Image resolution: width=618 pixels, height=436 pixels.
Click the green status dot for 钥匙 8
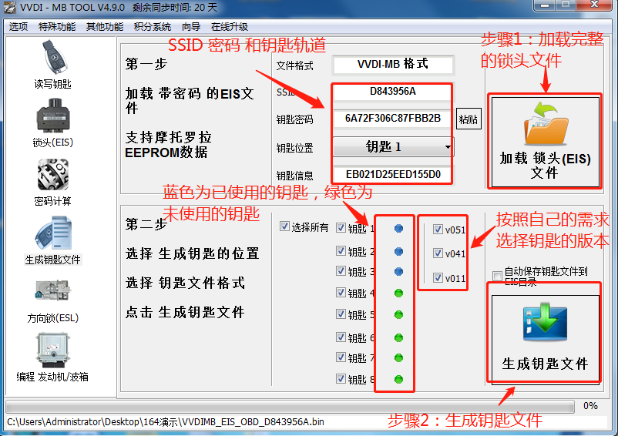[398, 379]
